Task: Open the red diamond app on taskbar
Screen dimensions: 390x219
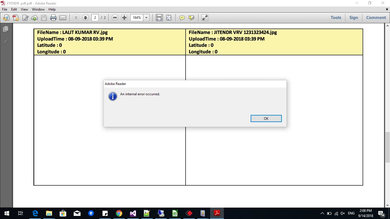Action: click(189, 213)
